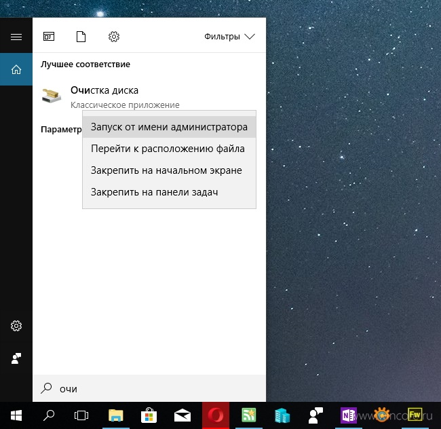This screenshot has width=441, height=429.
Task: Switch to Opera browser on taskbar
Action: pyautogui.click(x=216, y=415)
